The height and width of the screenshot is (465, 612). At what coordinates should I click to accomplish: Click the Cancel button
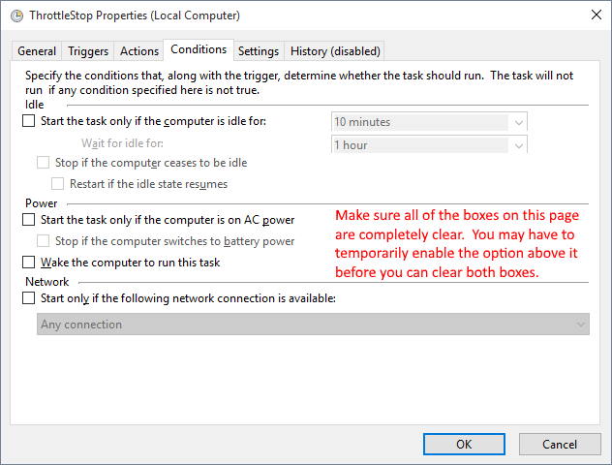560,444
